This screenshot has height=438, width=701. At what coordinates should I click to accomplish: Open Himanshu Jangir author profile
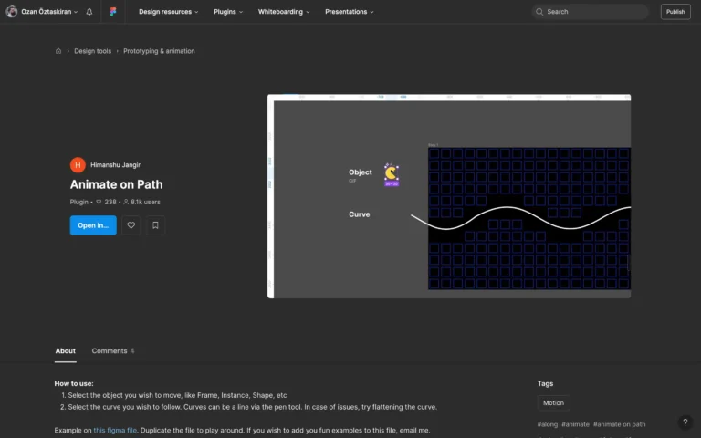(115, 165)
